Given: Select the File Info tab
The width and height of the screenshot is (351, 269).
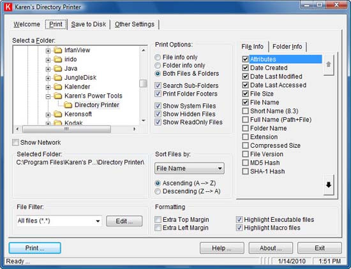Looking at the screenshot, I should click(252, 47).
